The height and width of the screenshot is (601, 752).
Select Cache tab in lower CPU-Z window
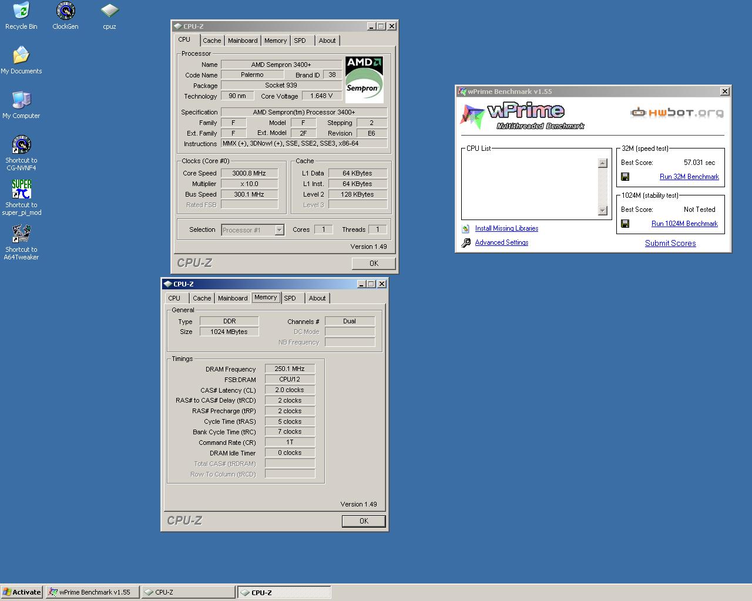(x=202, y=298)
